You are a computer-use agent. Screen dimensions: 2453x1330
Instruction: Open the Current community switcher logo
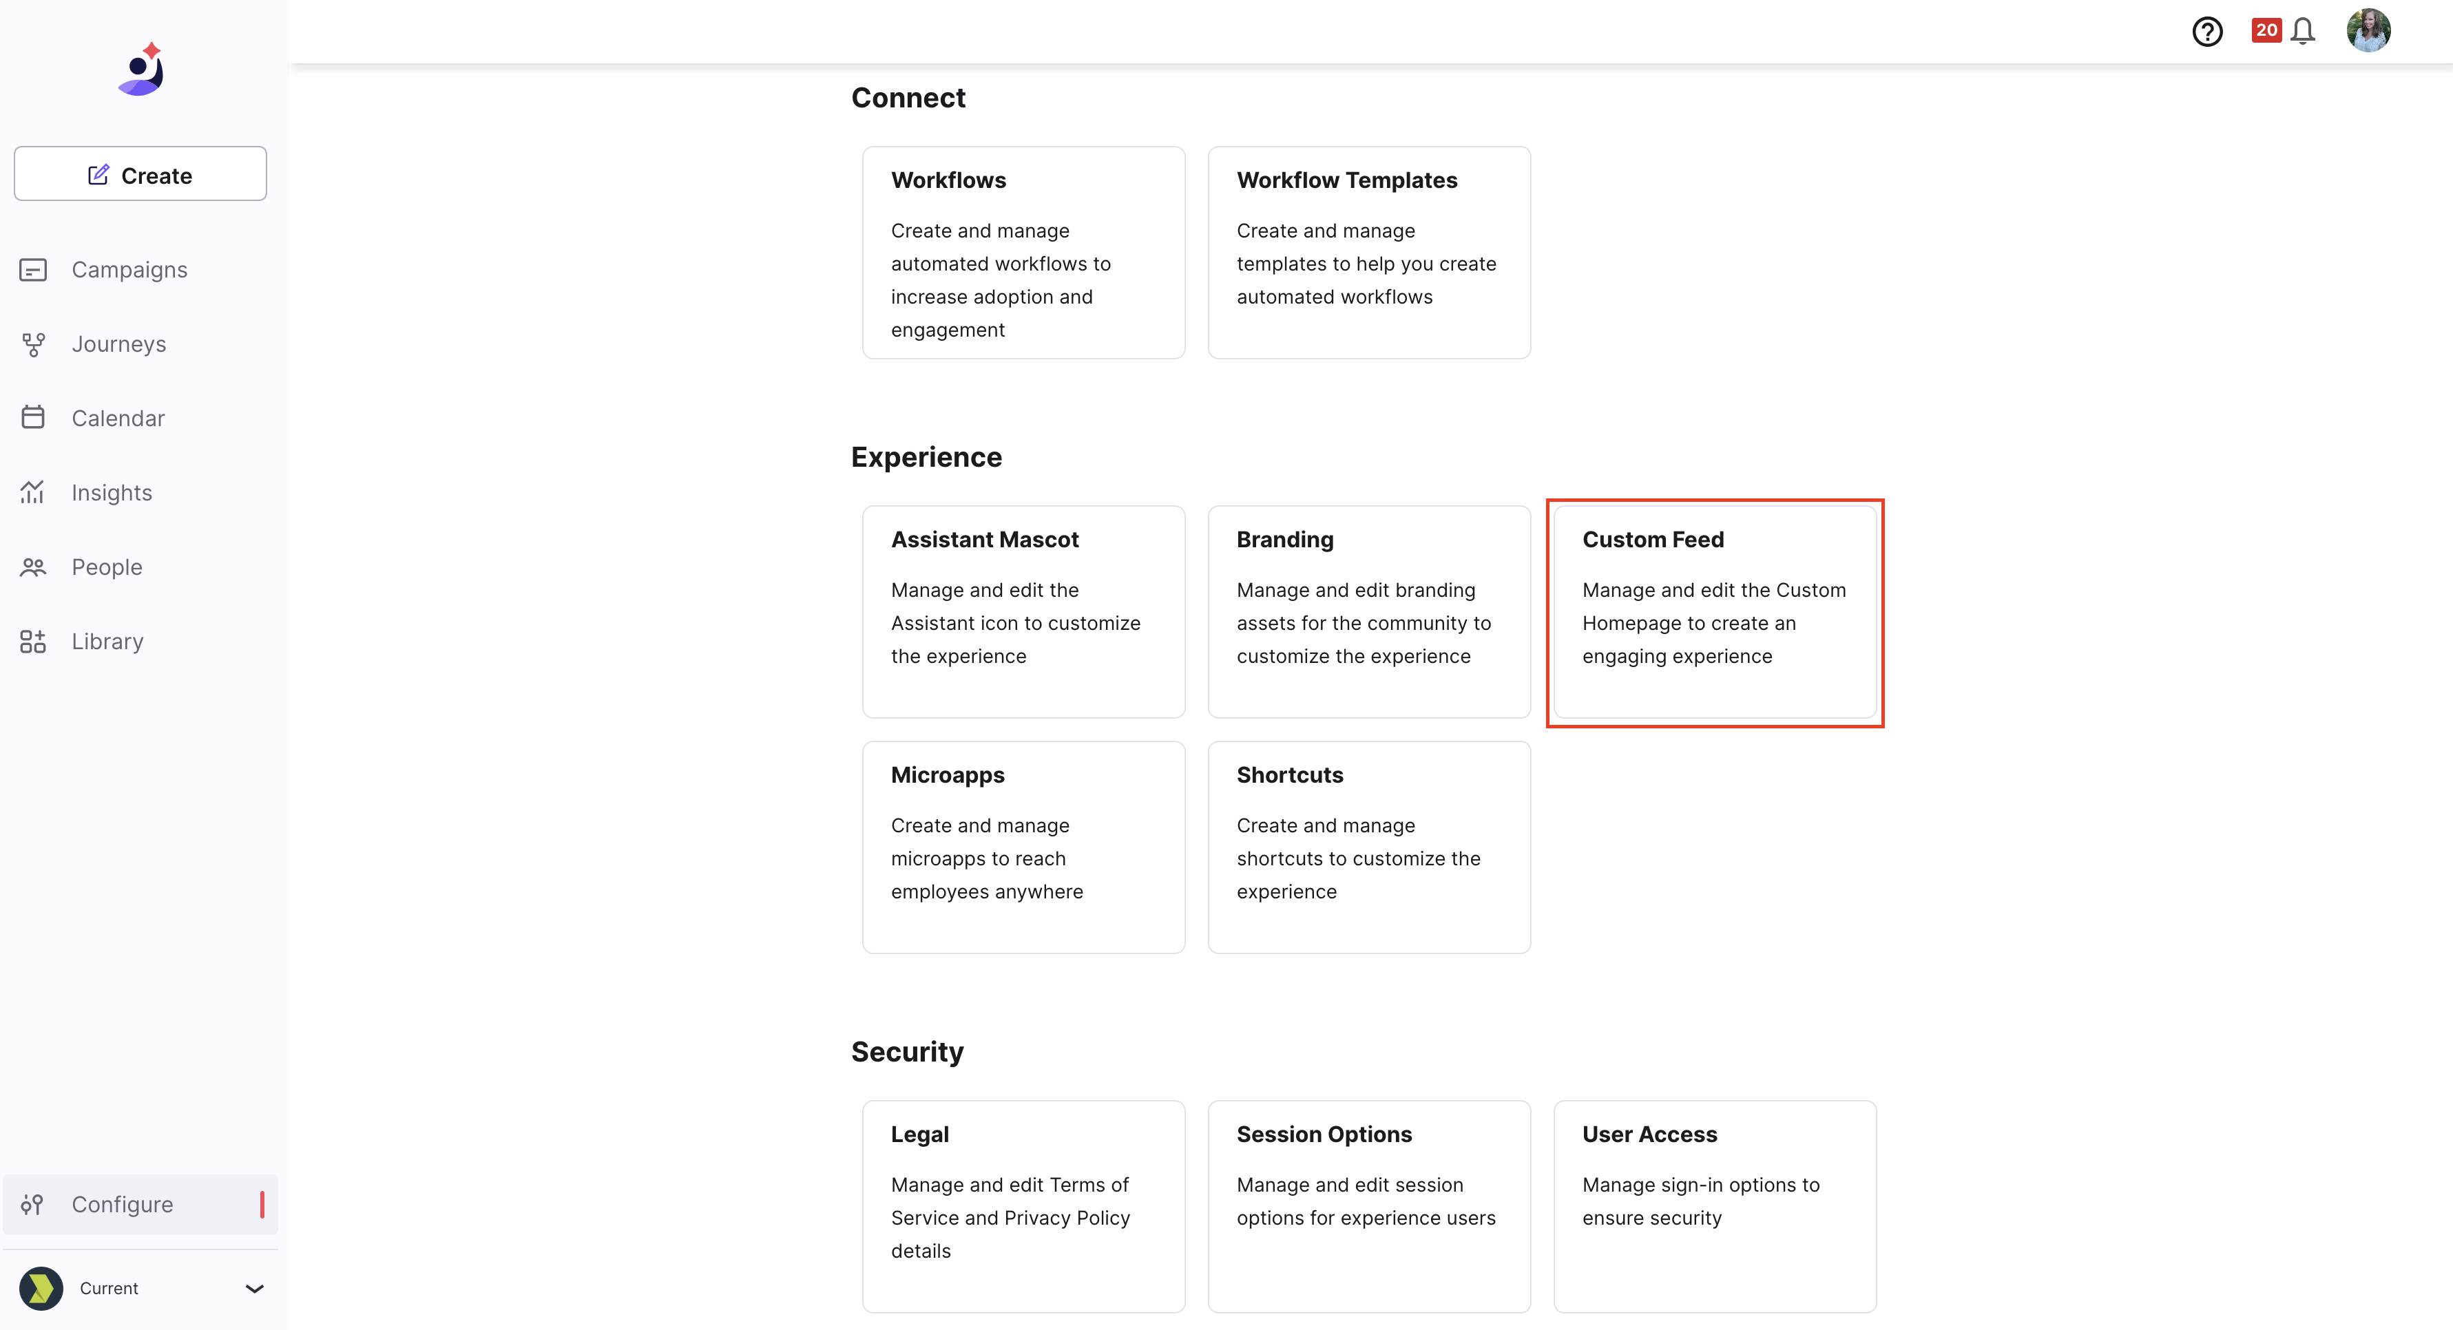pyautogui.click(x=41, y=1288)
